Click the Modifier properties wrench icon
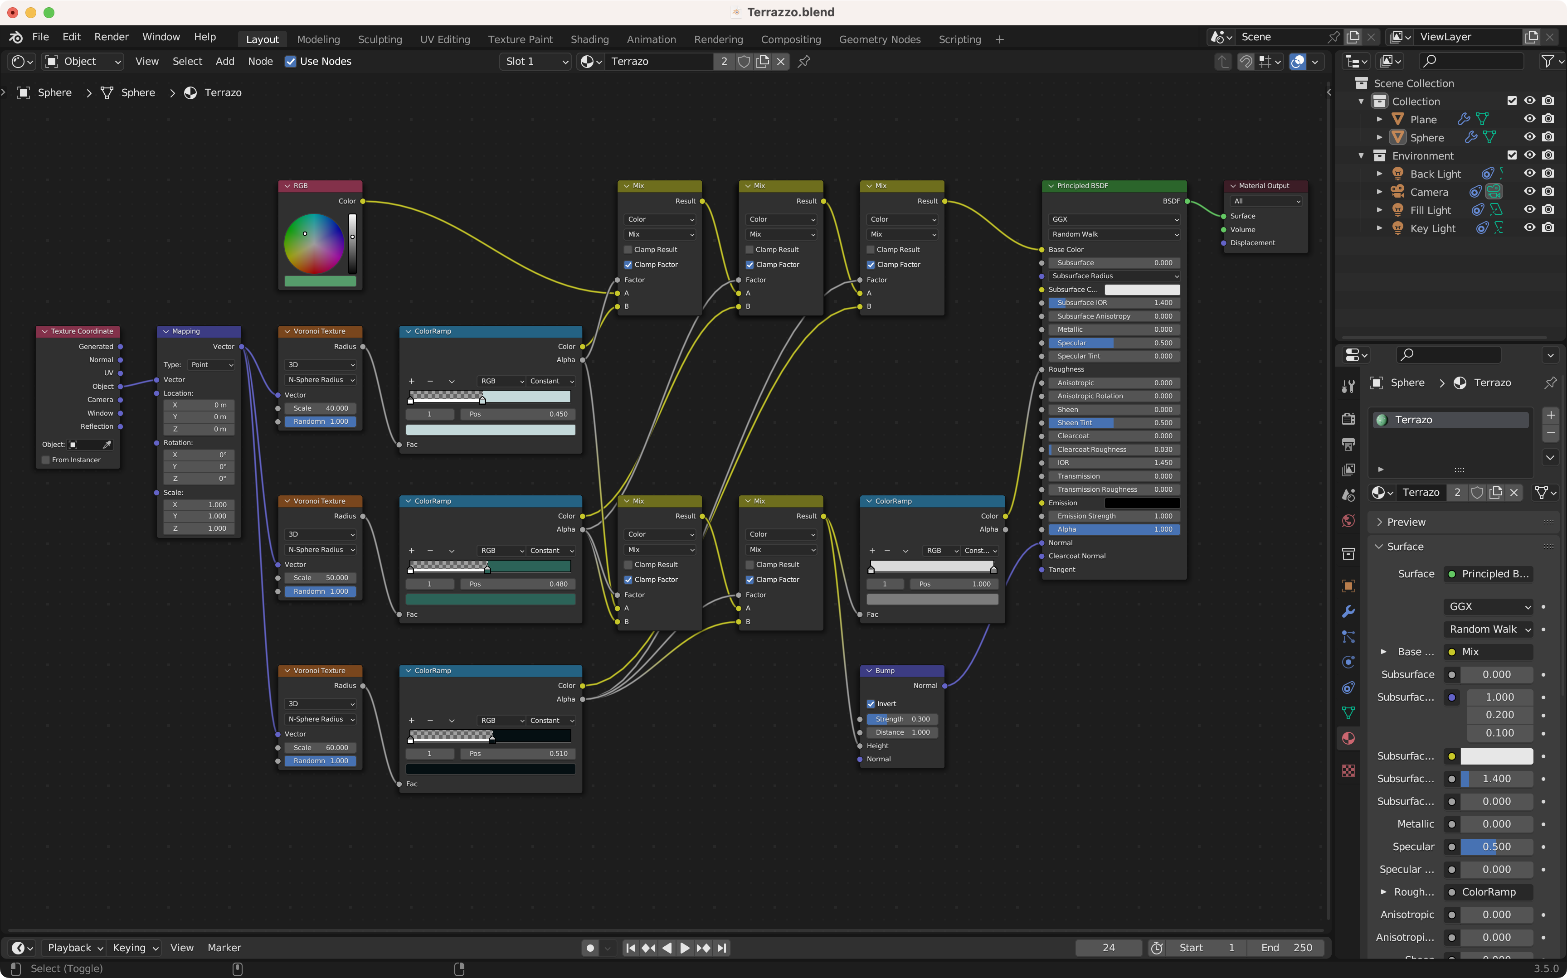This screenshot has width=1567, height=978. (1348, 611)
